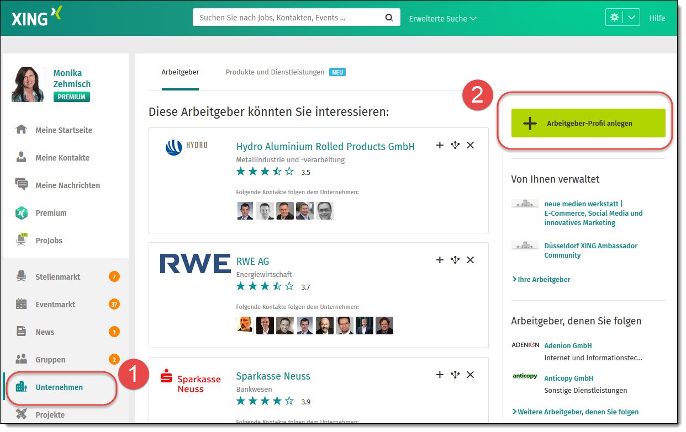The height and width of the screenshot is (432, 686).
Task: Expand the Ihre Arbeitgeber link
Action: pos(541,279)
